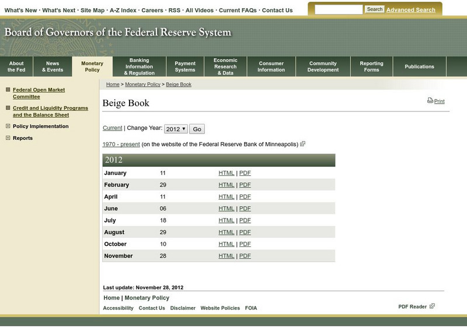This screenshot has width=467, height=328.
Task: Open the July 18 HTML report
Action: pyautogui.click(x=226, y=220)
